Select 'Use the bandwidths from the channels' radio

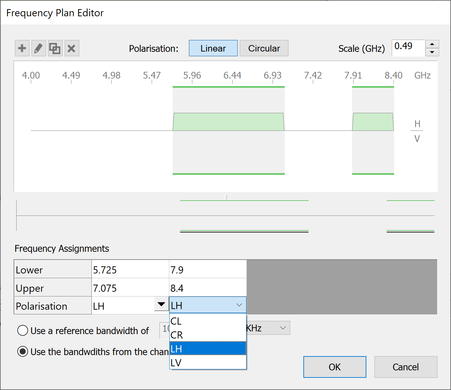click(23, 352)
